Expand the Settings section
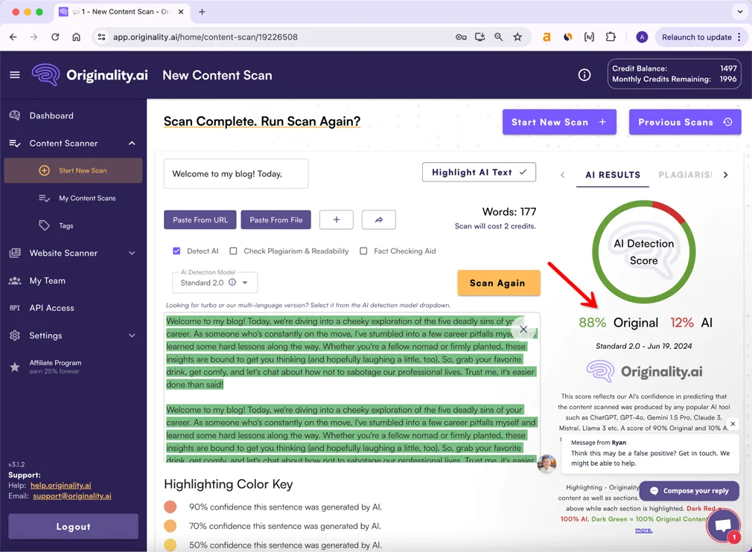Image resolution: width=752 pixels, height=552 pixels. 132,336
